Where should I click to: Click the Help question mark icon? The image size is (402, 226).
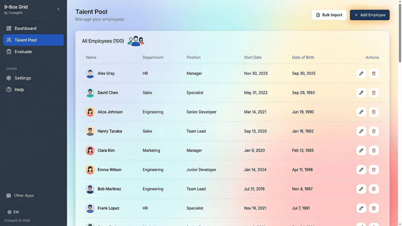(x=9, y=89)
